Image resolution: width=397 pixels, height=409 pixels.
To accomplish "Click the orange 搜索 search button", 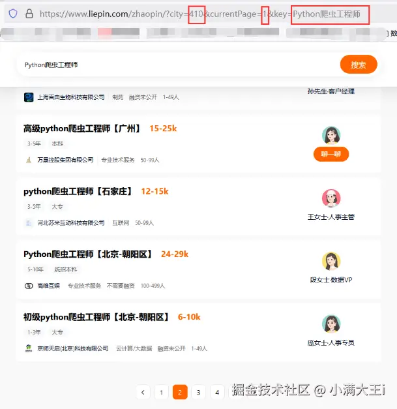I will 359,65.
